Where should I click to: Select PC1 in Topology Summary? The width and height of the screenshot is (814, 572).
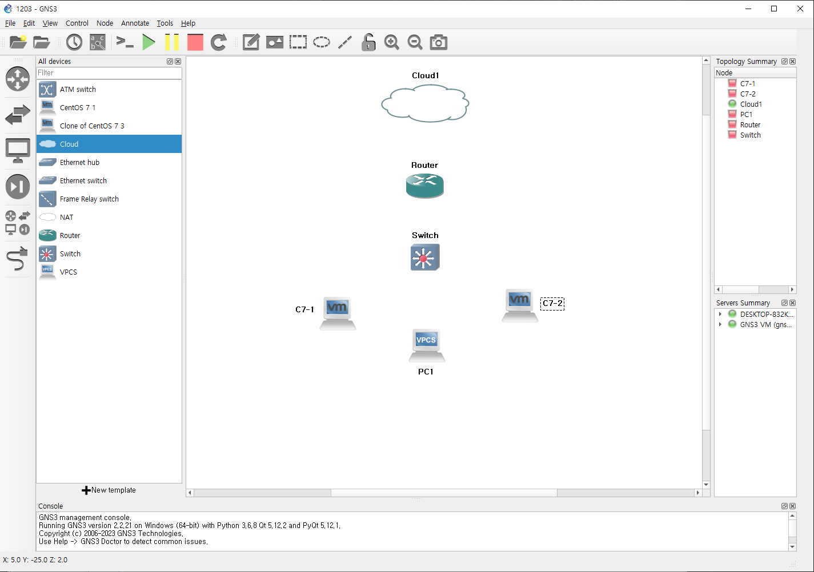(746, 115)
